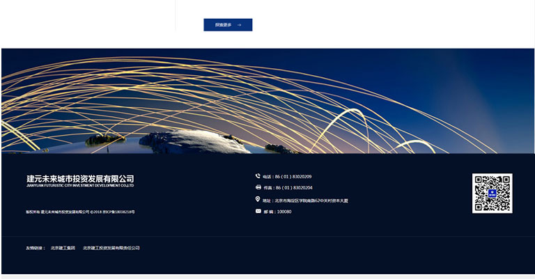Click the company name 建元未来城市投资发展有限公司

tap(80, 179)
